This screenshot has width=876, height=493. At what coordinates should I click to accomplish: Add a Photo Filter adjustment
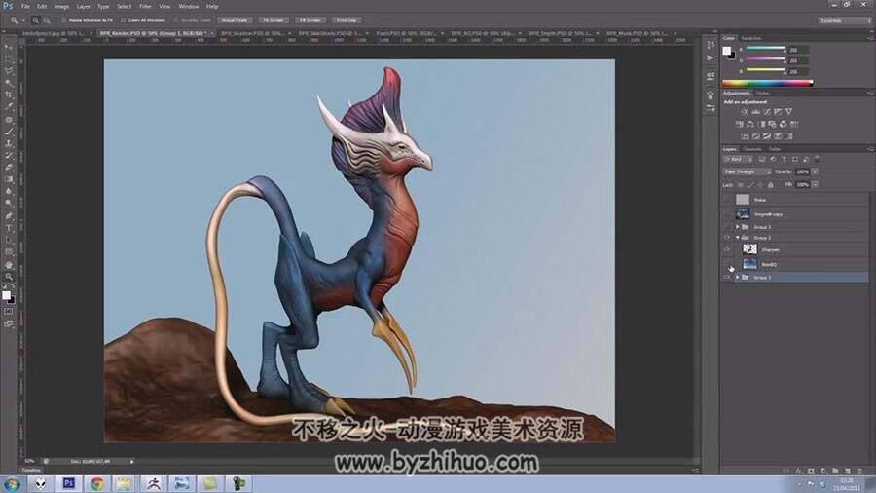pos(772,124)
